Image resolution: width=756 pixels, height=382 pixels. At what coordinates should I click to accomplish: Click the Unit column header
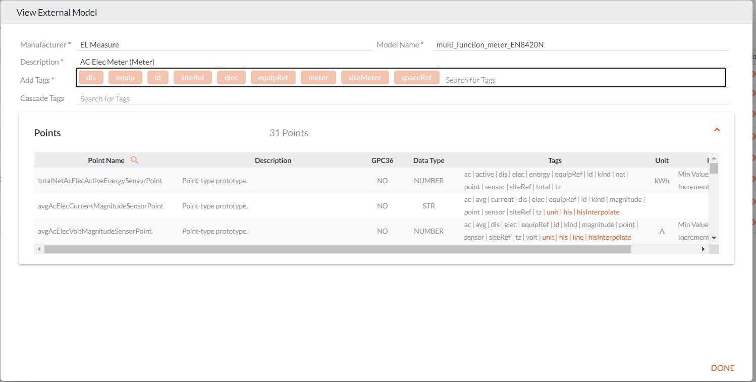(662, 160)
